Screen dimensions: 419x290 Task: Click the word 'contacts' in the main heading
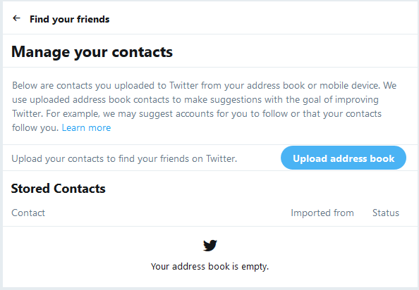[142, 51]
